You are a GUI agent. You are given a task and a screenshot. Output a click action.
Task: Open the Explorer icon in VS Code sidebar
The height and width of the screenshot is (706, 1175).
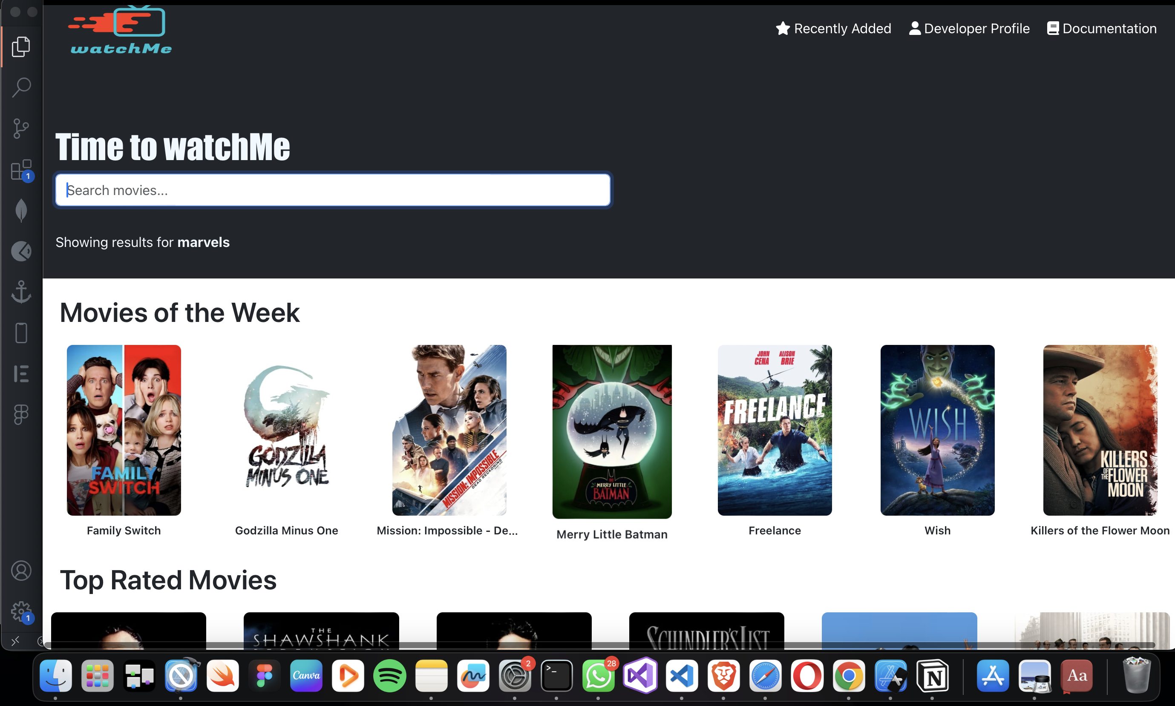[x=21, y=46]
